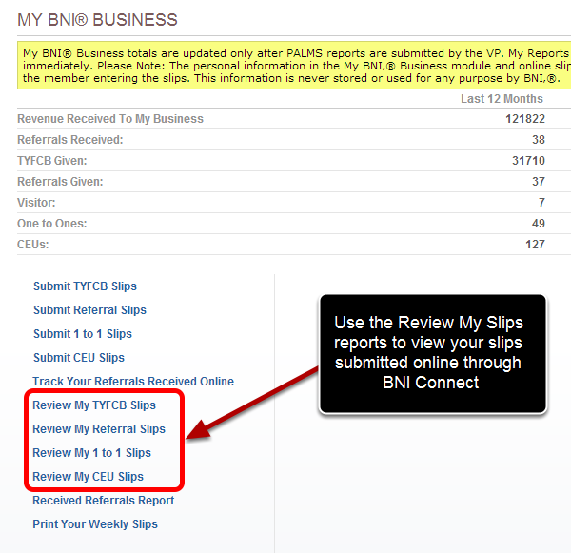Click the TYFCB Given value 31710
This screenshot has height=553, width=571.
pyautogui.click(x=528, y=161)
